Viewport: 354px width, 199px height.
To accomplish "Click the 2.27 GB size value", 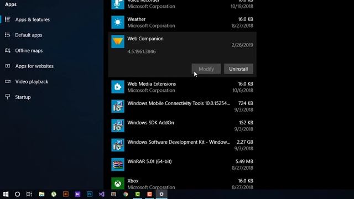I will 245,142.
